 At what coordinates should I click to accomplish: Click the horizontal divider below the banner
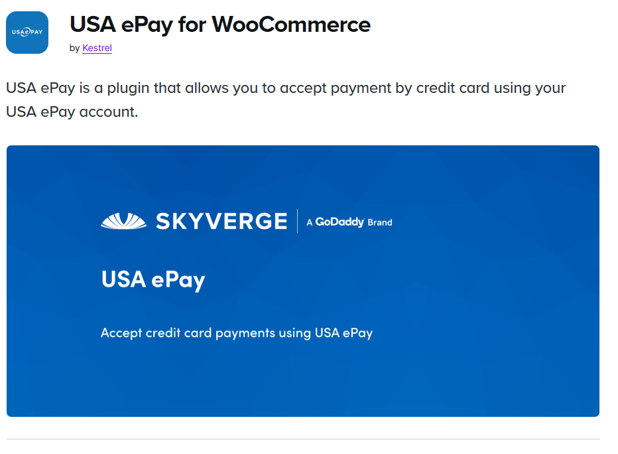pyautogui.click(x=302, y=439)
